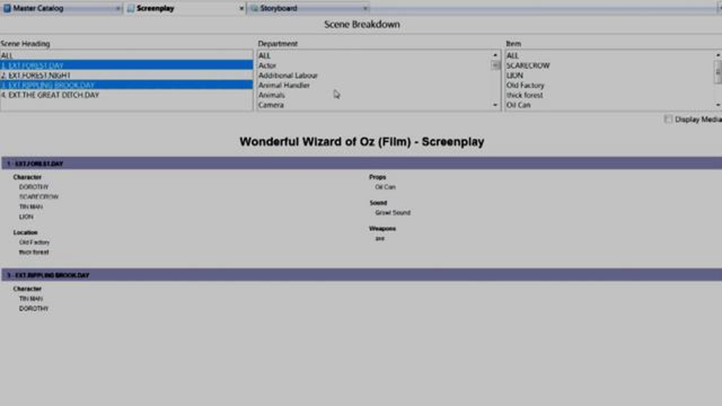This screenshot has width=722, height=406.
Task: Click the Weapons heading in the breakdown
Action: pos(382,229)
